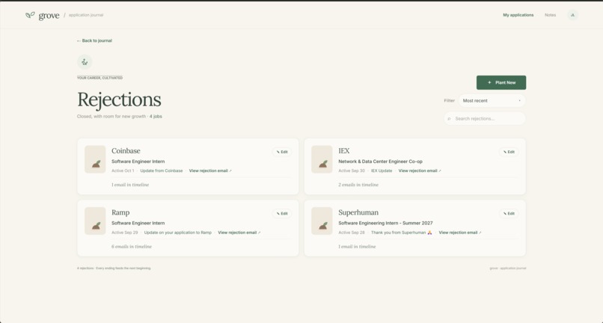Viewport: 603px width, 323px height.
Task: Click '1 email in timeline' under Superhuman
Action: coord(357,247)
